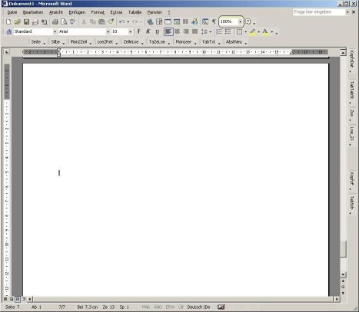Click the Undo arrow icon
Viewport: 359px width, 312px height.
pyautogui.click(x=121, y=21)
